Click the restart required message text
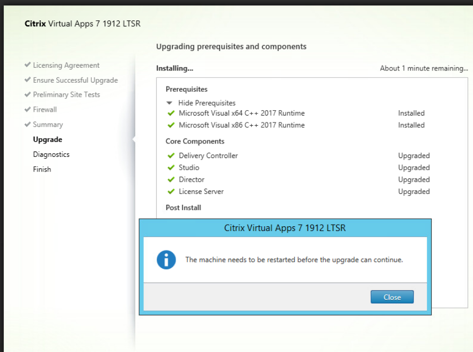The width and height of the screenshot is (473, 352). [x=294, y=260]
